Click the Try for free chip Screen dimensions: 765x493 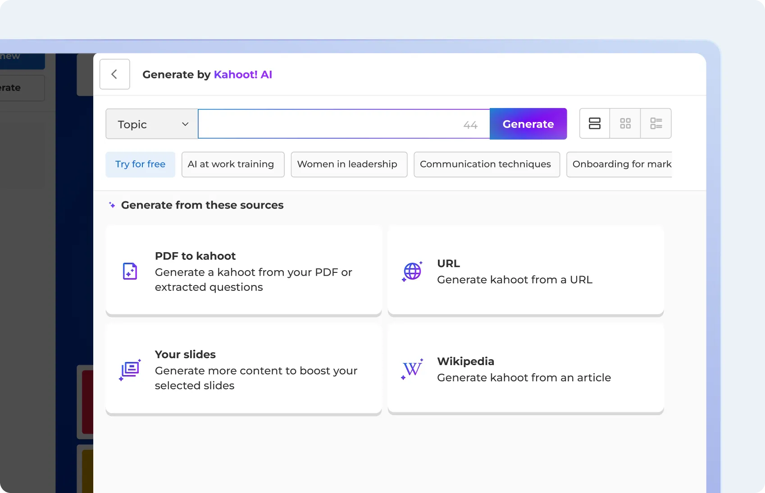pyautogui.click(x=140, y=164)
